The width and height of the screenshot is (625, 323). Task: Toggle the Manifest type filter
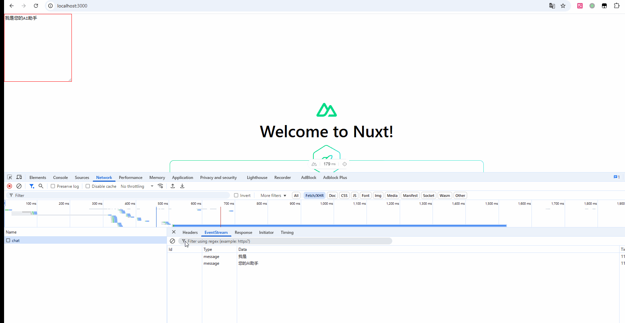tap(410, 196)
